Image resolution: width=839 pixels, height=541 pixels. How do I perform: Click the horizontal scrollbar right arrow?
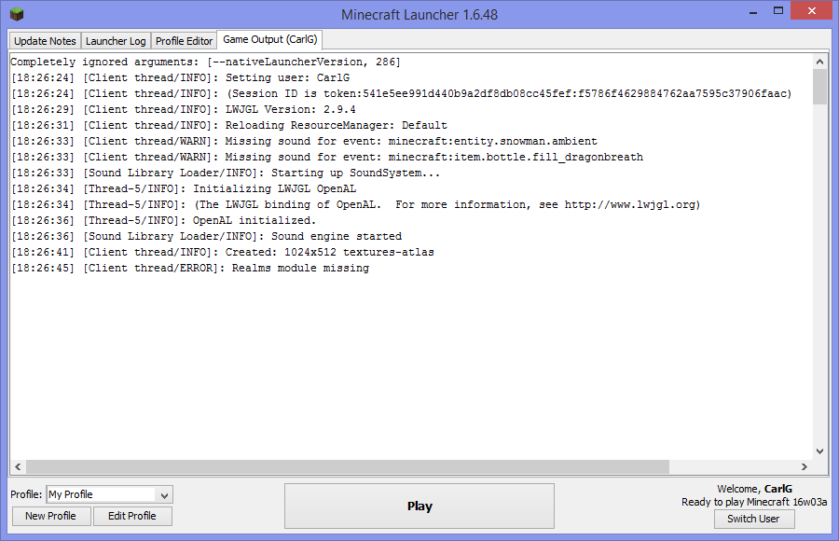805,466
